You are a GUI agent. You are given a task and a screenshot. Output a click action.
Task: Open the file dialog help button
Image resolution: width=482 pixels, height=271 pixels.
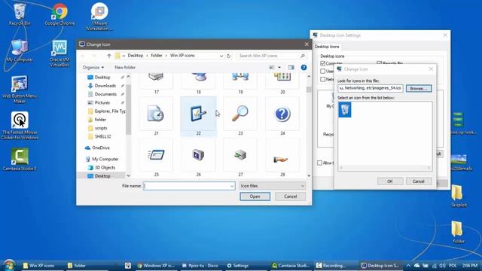tap(304, 67)
